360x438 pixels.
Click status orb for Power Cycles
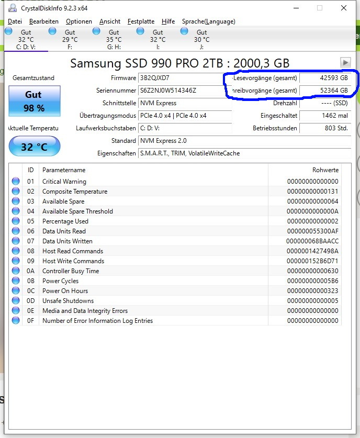pos(16,280)
